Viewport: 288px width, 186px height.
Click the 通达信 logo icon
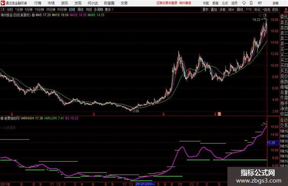pyautogui.click(x=2, y=3)
